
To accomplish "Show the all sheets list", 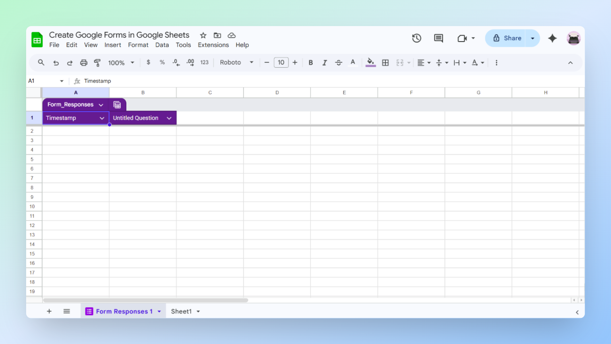I will coord(67,311).
